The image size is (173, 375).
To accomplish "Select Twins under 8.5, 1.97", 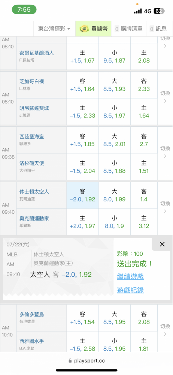I will pos(115,111).
